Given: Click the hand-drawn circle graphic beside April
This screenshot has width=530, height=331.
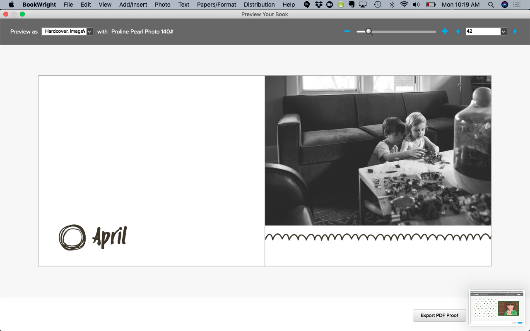Looking at the screenshot, I should (72, 237).
